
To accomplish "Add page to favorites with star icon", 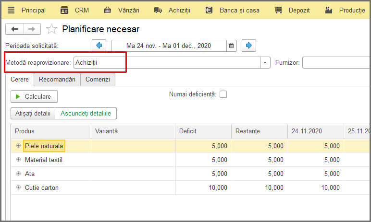I will coord(51,29).
